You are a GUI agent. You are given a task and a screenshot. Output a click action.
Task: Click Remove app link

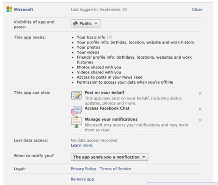tap(82, 179)
